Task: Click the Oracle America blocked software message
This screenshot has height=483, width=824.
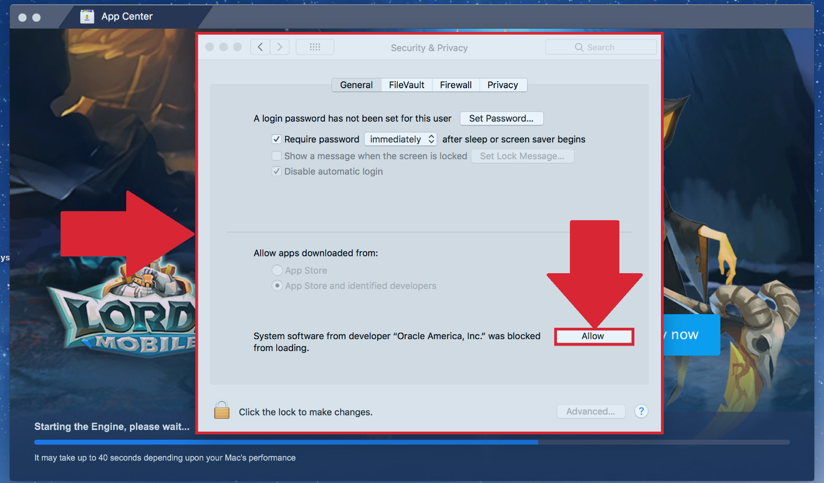Action: tap(397, 342)
